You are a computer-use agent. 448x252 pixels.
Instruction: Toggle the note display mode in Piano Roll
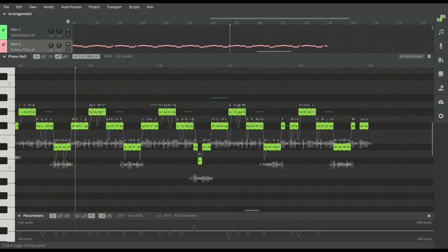pyautogui.click(x=58, y=56)
